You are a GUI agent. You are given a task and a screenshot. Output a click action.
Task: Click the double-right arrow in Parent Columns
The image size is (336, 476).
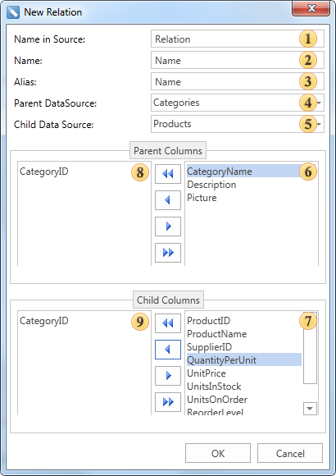[168, 253]
